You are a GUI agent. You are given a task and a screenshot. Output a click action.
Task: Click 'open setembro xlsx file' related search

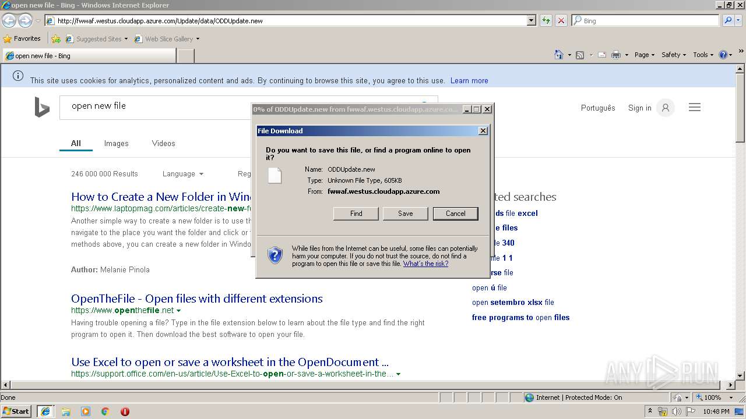click(513, 303)
